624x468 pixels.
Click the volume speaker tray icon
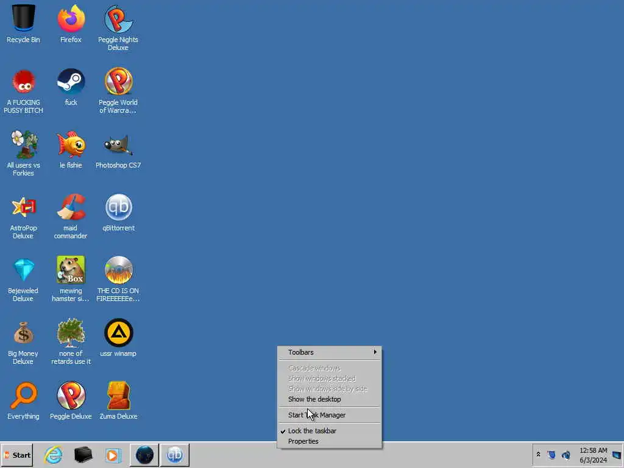[565, 455]
